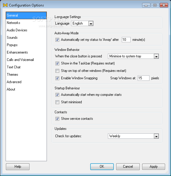Confirm settings with OK button
Image resolution: width=171 pixels, height=176 pixels.
(x=102, y=167)
